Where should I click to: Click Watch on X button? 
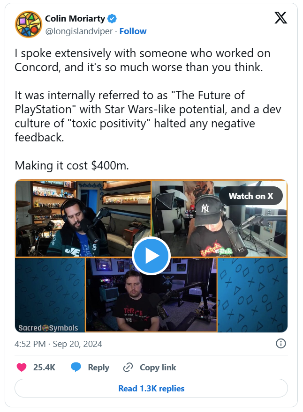tap(251, 196)
